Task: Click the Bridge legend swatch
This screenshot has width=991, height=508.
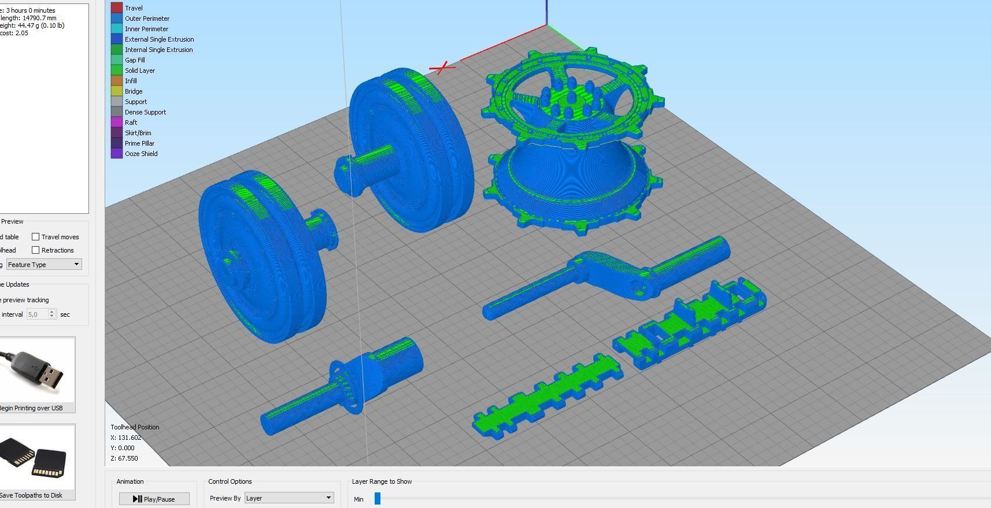Action: [116, 91]
